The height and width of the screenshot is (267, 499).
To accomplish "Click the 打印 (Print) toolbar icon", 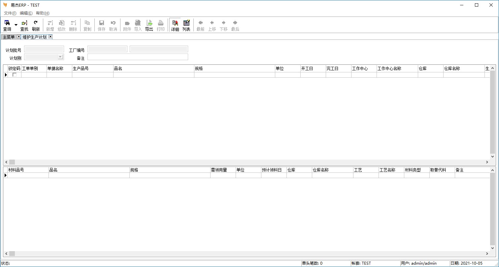I will [x=161, y=25].
